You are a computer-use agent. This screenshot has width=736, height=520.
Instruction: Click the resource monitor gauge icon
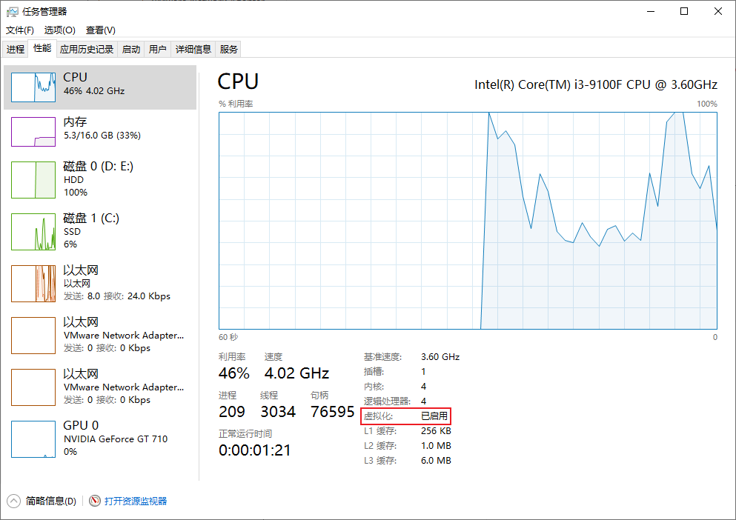(x=95, y=501)
